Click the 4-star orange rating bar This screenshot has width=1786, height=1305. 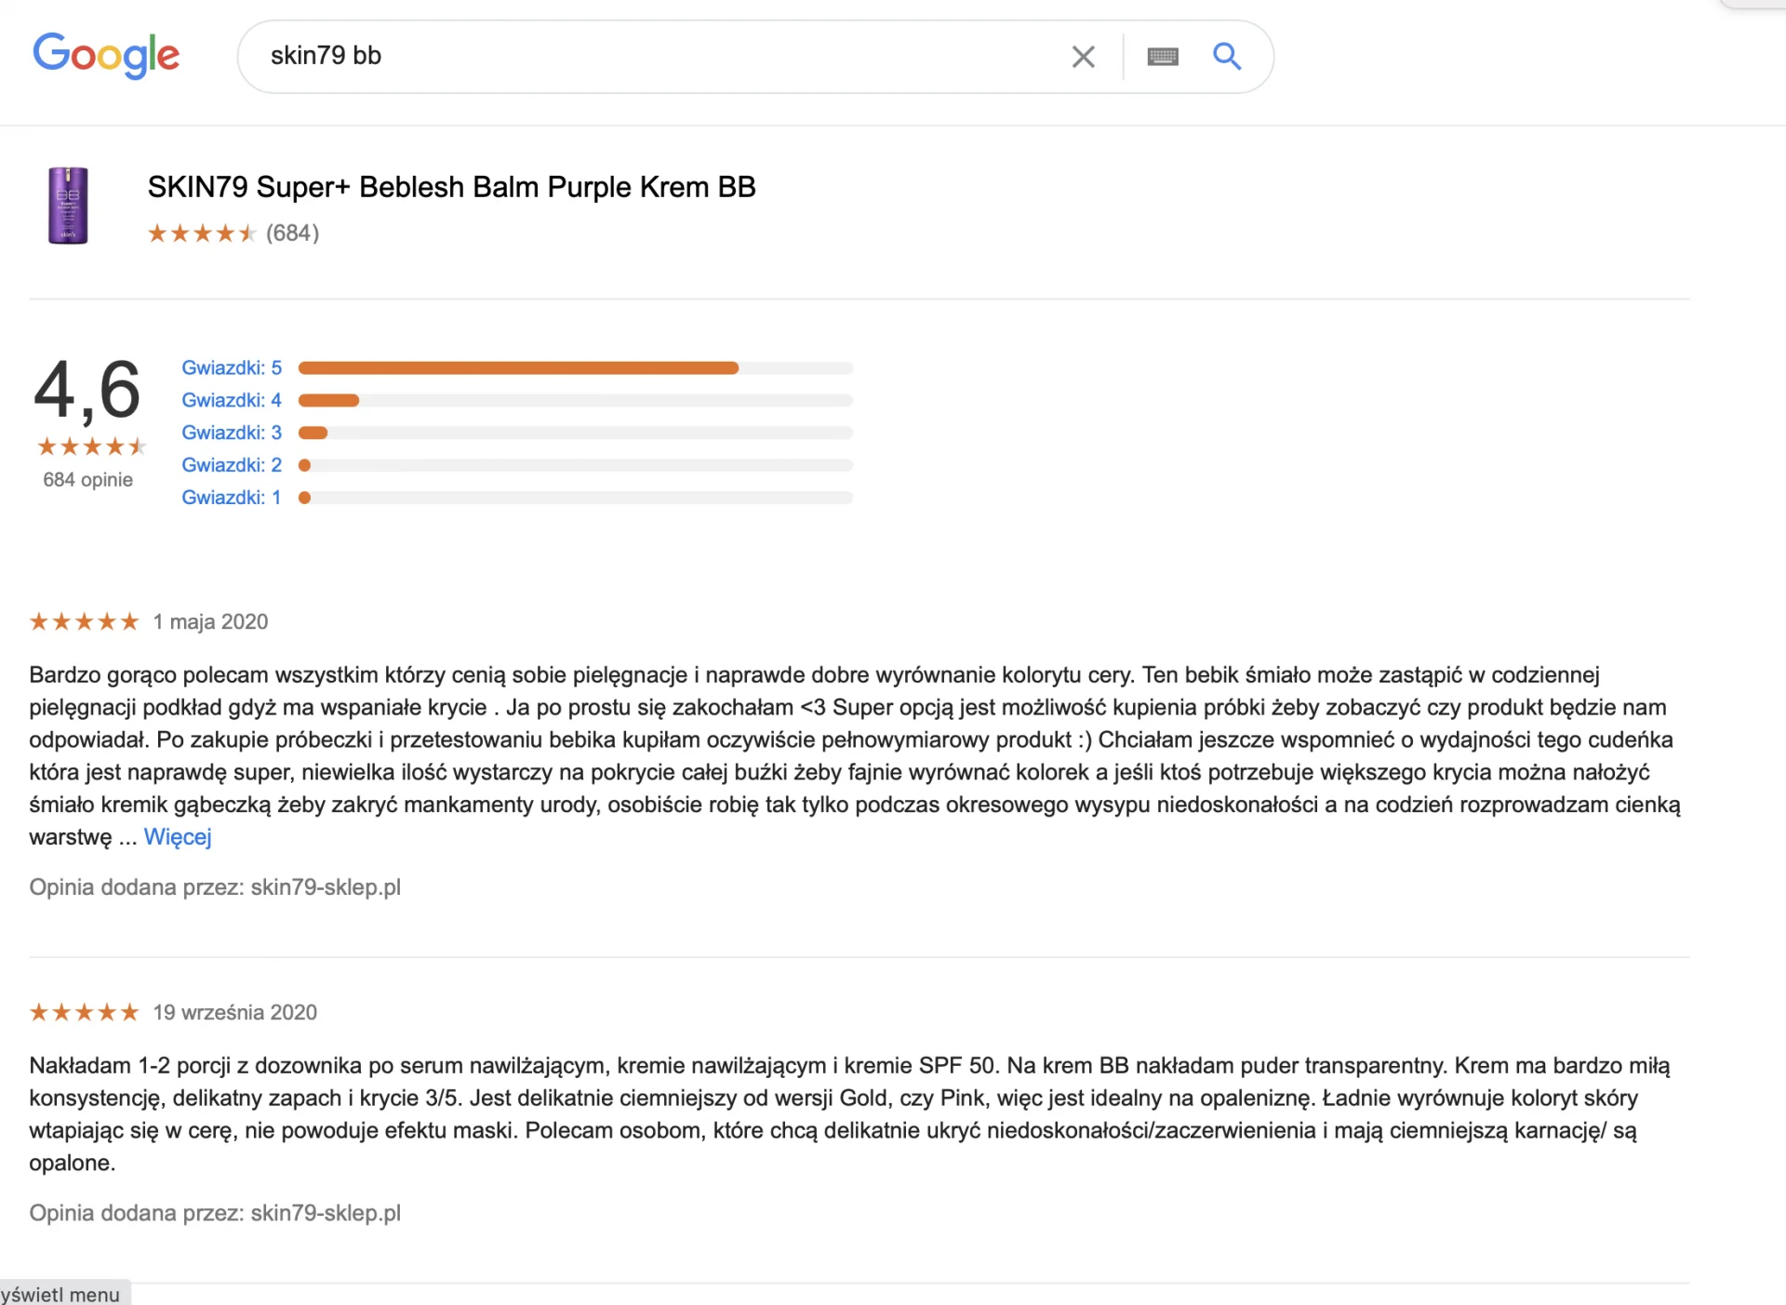click(x=328, y=401)
